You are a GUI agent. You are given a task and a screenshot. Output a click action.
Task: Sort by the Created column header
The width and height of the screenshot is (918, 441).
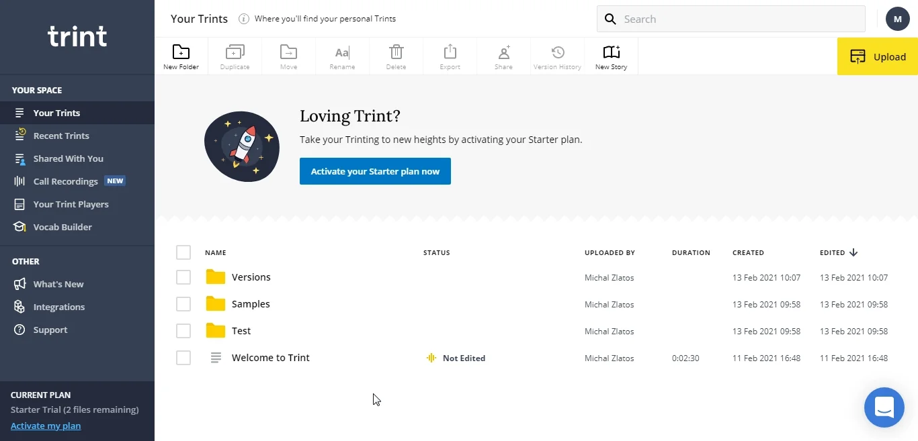(748, 253)
